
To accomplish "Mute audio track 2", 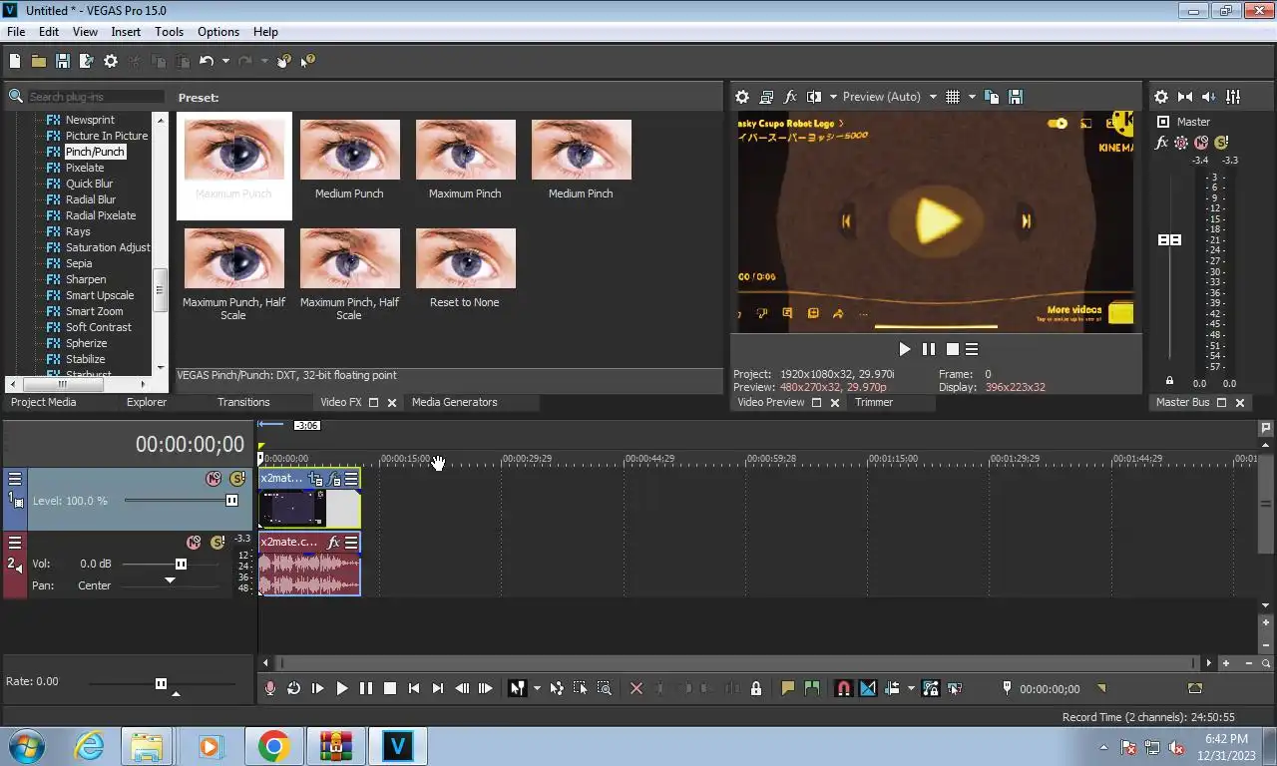I will click(194, 543).
